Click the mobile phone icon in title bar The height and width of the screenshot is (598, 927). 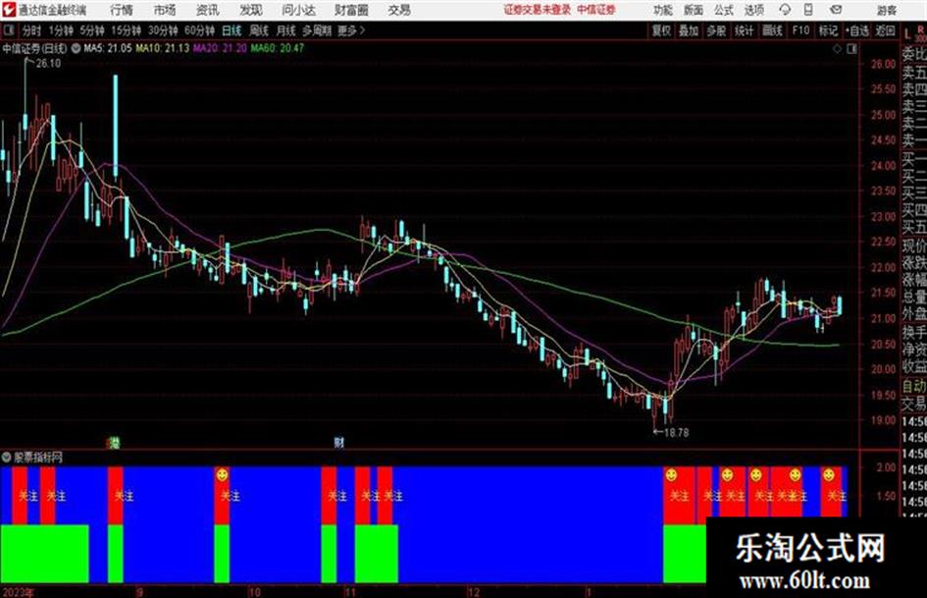coord(808,10)
